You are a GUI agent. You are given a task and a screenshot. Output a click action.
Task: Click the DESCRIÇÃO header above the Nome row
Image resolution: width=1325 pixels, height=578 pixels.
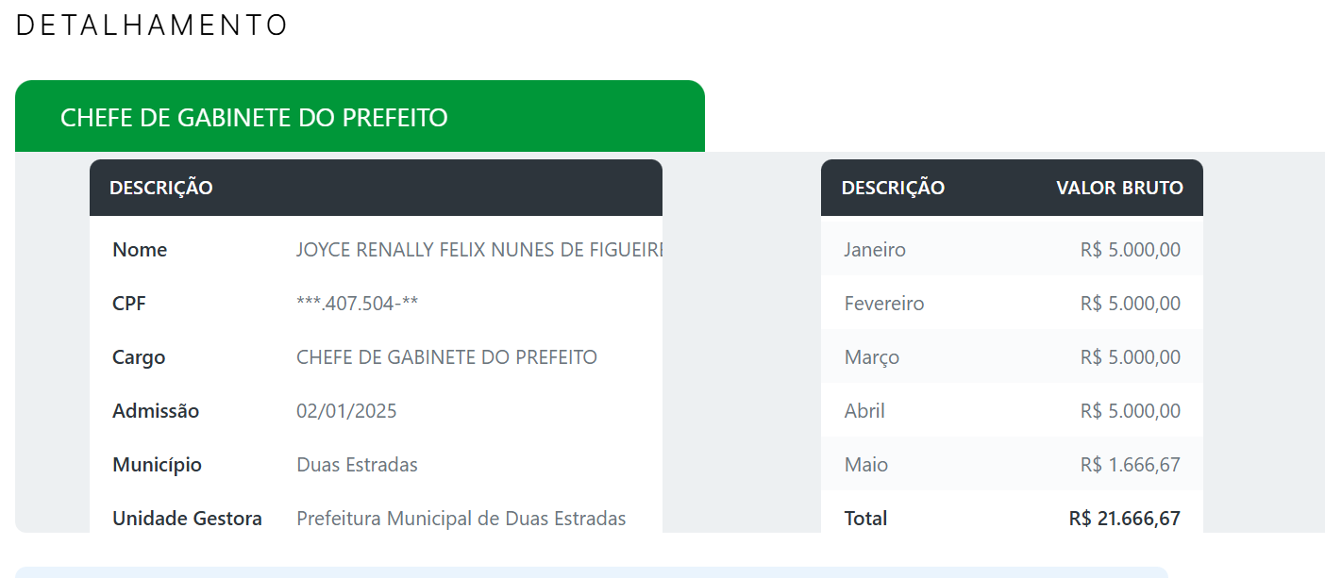[161, 188]
